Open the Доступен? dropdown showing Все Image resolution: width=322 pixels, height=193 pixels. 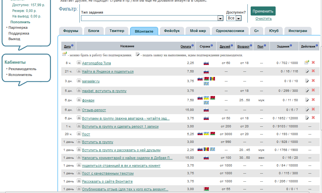[234, 18]
